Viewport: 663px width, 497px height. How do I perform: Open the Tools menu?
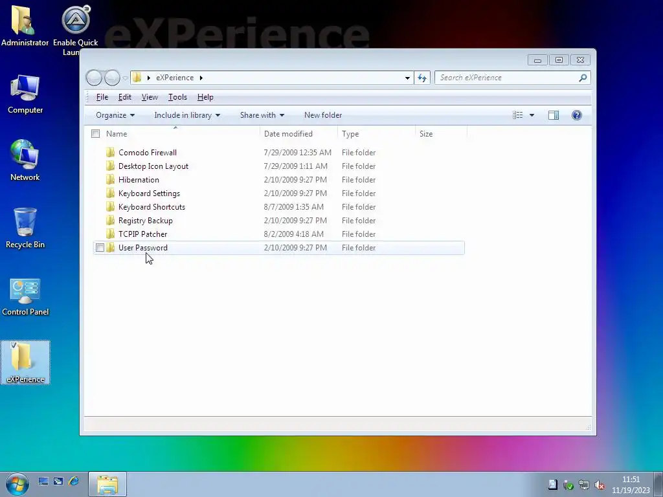[177, 97]
